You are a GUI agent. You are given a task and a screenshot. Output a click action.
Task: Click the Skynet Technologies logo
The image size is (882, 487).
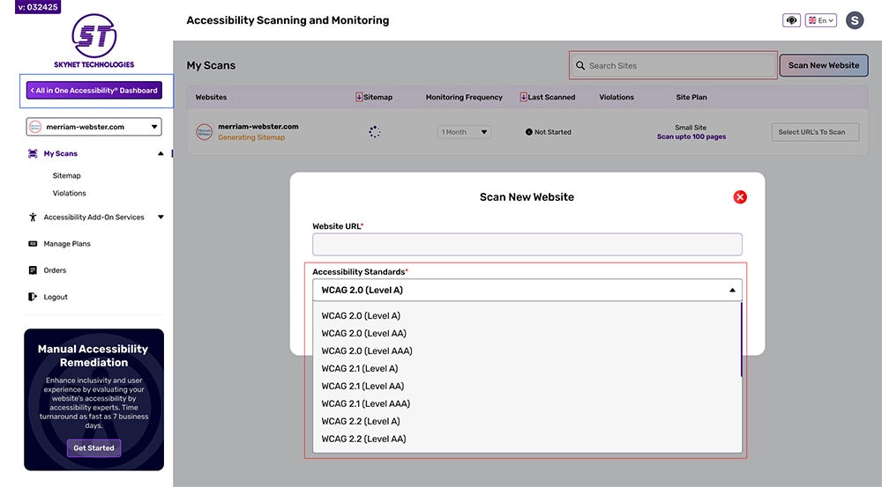click(x=94, y=41)
